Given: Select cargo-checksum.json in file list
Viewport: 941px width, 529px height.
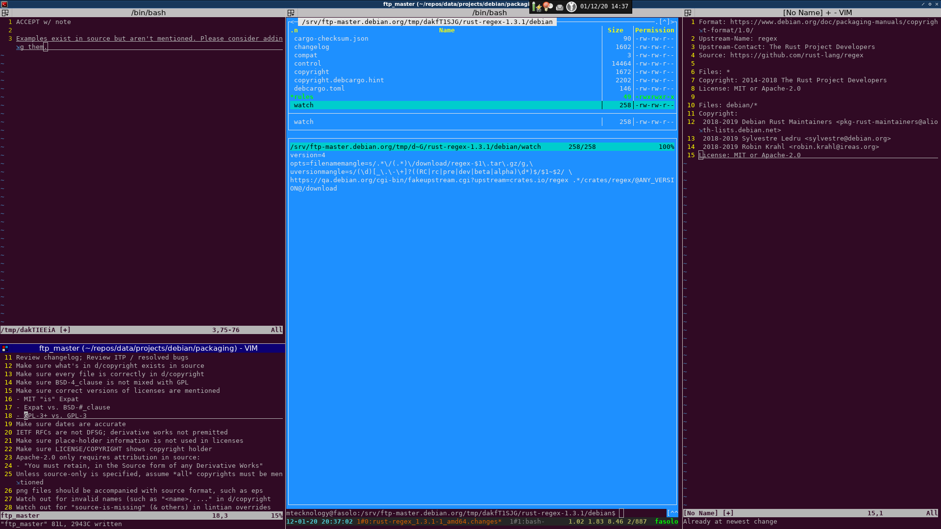Looking at the screenshot, I should [331, 39].
